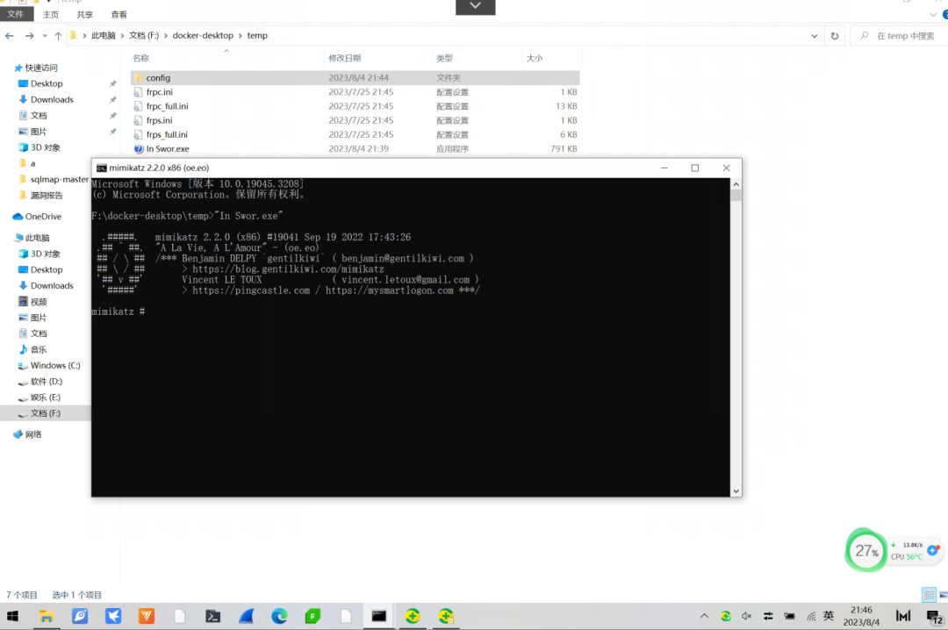
Task: Open the 文件 ribbon tab
Action: click(x=15, y=14)
